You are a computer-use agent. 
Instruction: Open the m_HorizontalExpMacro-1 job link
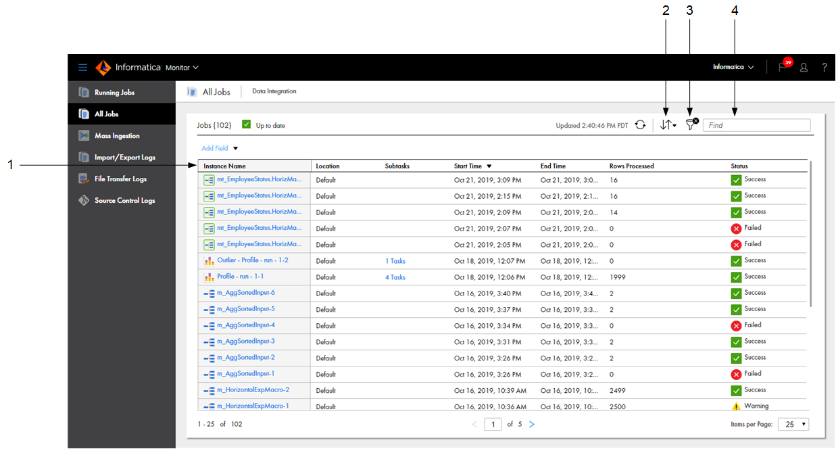[253, 406]
